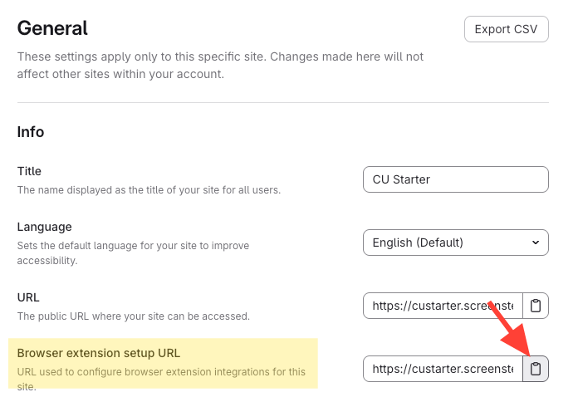The width and height of the screenshot is (578, 397).
Task: Click the General page heading
Action: (x=52, y=28)
